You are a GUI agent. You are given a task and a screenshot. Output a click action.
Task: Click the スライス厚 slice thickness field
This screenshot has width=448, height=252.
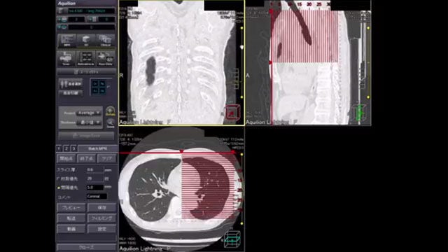tap(95, 170)
